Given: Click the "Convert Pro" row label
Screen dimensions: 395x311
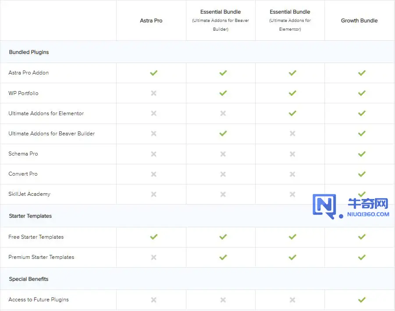Looking at the screenshot, I should coord(23,174).
